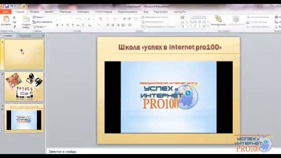Select the Line shape in shapes gallery
The image size is (281, 158).
[187, 18]
